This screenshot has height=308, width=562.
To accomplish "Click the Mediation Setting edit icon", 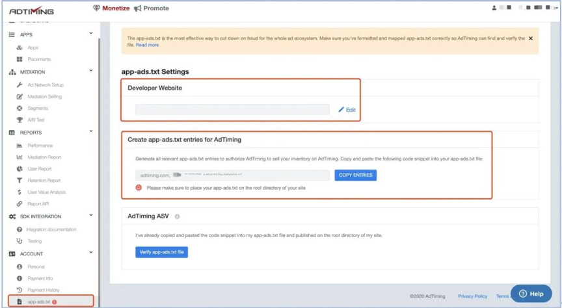I will [20, 96].
